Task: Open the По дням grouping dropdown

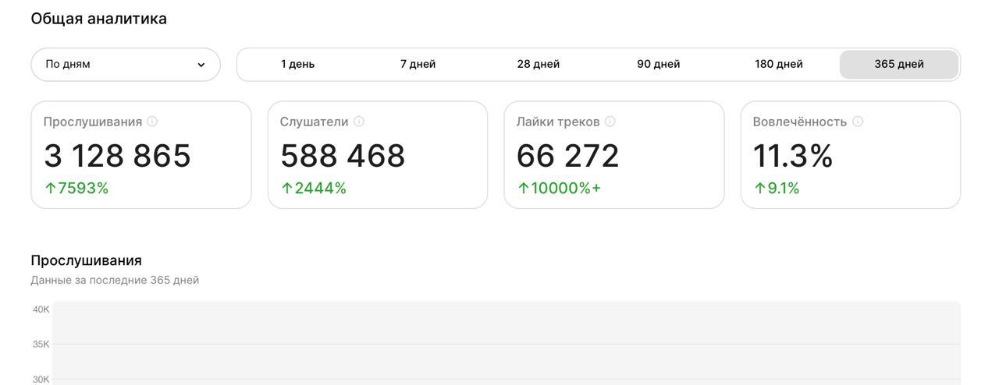Action: click(125, 65)
